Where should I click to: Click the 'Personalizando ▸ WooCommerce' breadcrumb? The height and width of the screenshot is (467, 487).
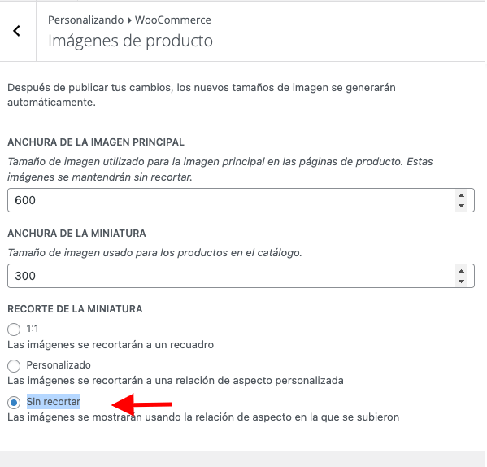129,20
